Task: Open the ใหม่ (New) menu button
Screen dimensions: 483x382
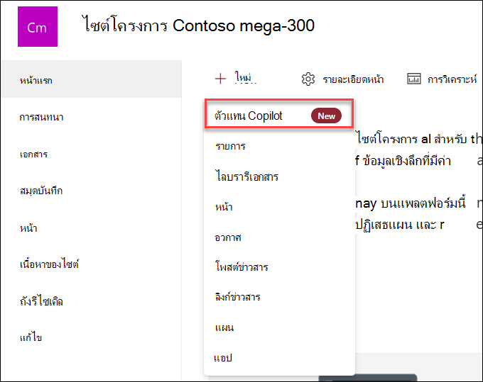Action: point(236,79)
